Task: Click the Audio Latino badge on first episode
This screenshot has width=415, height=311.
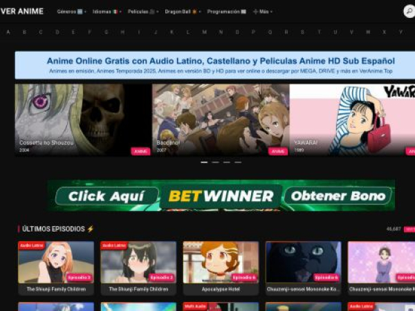Action: tap(32, 245)
